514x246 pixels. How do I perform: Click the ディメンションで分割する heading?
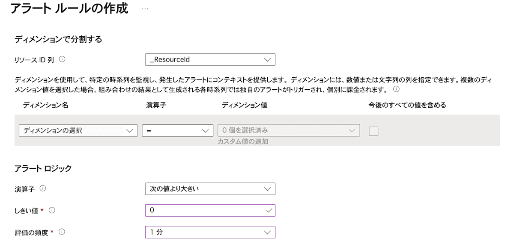(x=58, y=40)
